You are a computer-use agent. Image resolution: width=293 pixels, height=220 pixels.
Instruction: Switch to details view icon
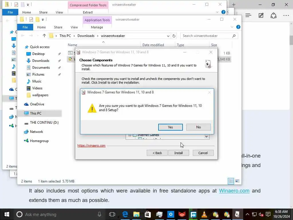pos(231,181)
